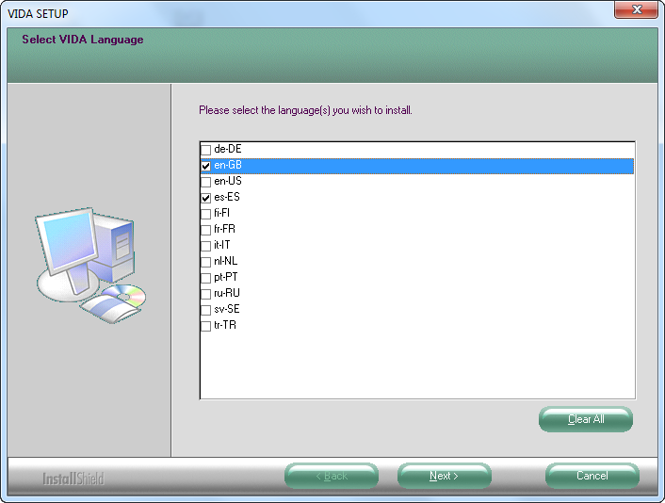Enable the fi-FI language checkbox
This screenshot has width=665, height=503.
(x=205, y=214)
